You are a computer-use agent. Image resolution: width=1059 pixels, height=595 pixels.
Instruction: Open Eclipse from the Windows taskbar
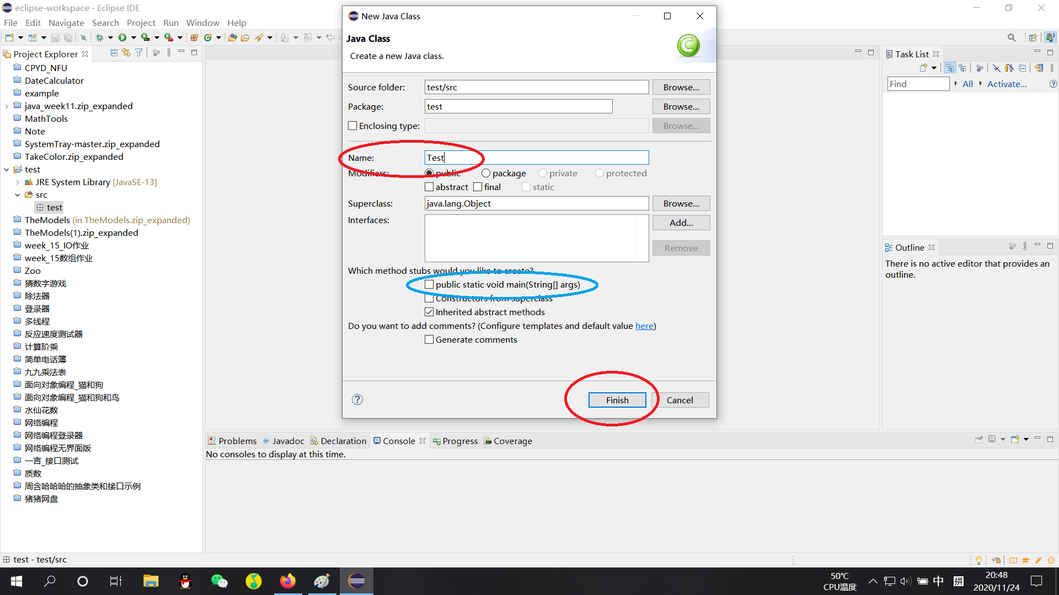(357, 581)
